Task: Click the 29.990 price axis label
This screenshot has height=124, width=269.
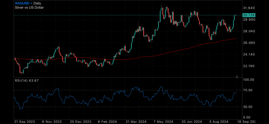Action: tap(249, 20)
